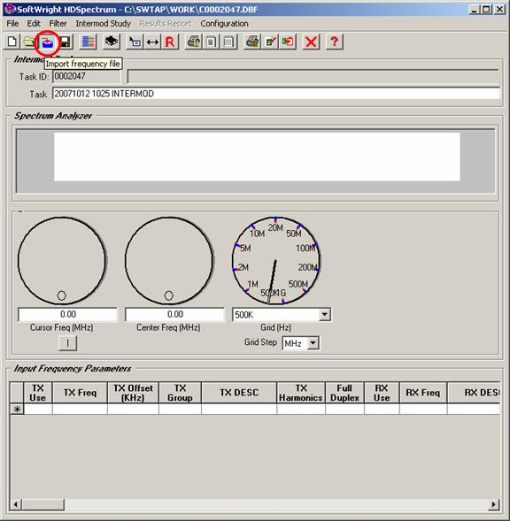Click the table's right scroll arrow
510x521 pixels.
tap(494, 504)
